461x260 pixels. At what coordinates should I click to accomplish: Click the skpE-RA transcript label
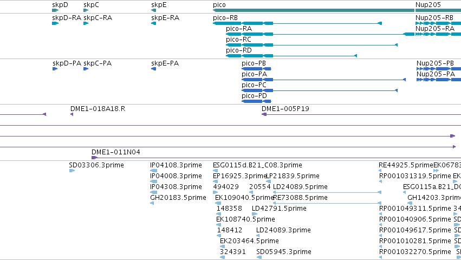[x=165, y=18]
